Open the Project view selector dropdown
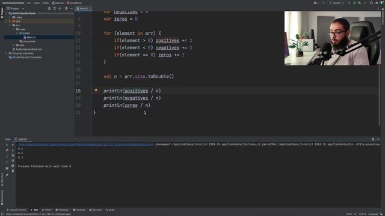The image size is (385, 216). click(x=16, y=8)
